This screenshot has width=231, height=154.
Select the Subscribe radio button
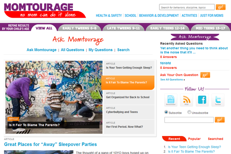(x=166, y=112)
